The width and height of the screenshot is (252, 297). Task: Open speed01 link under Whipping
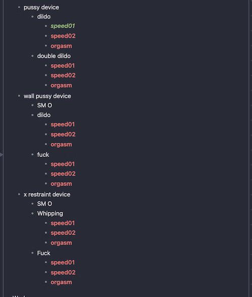(x=62, y=223)
